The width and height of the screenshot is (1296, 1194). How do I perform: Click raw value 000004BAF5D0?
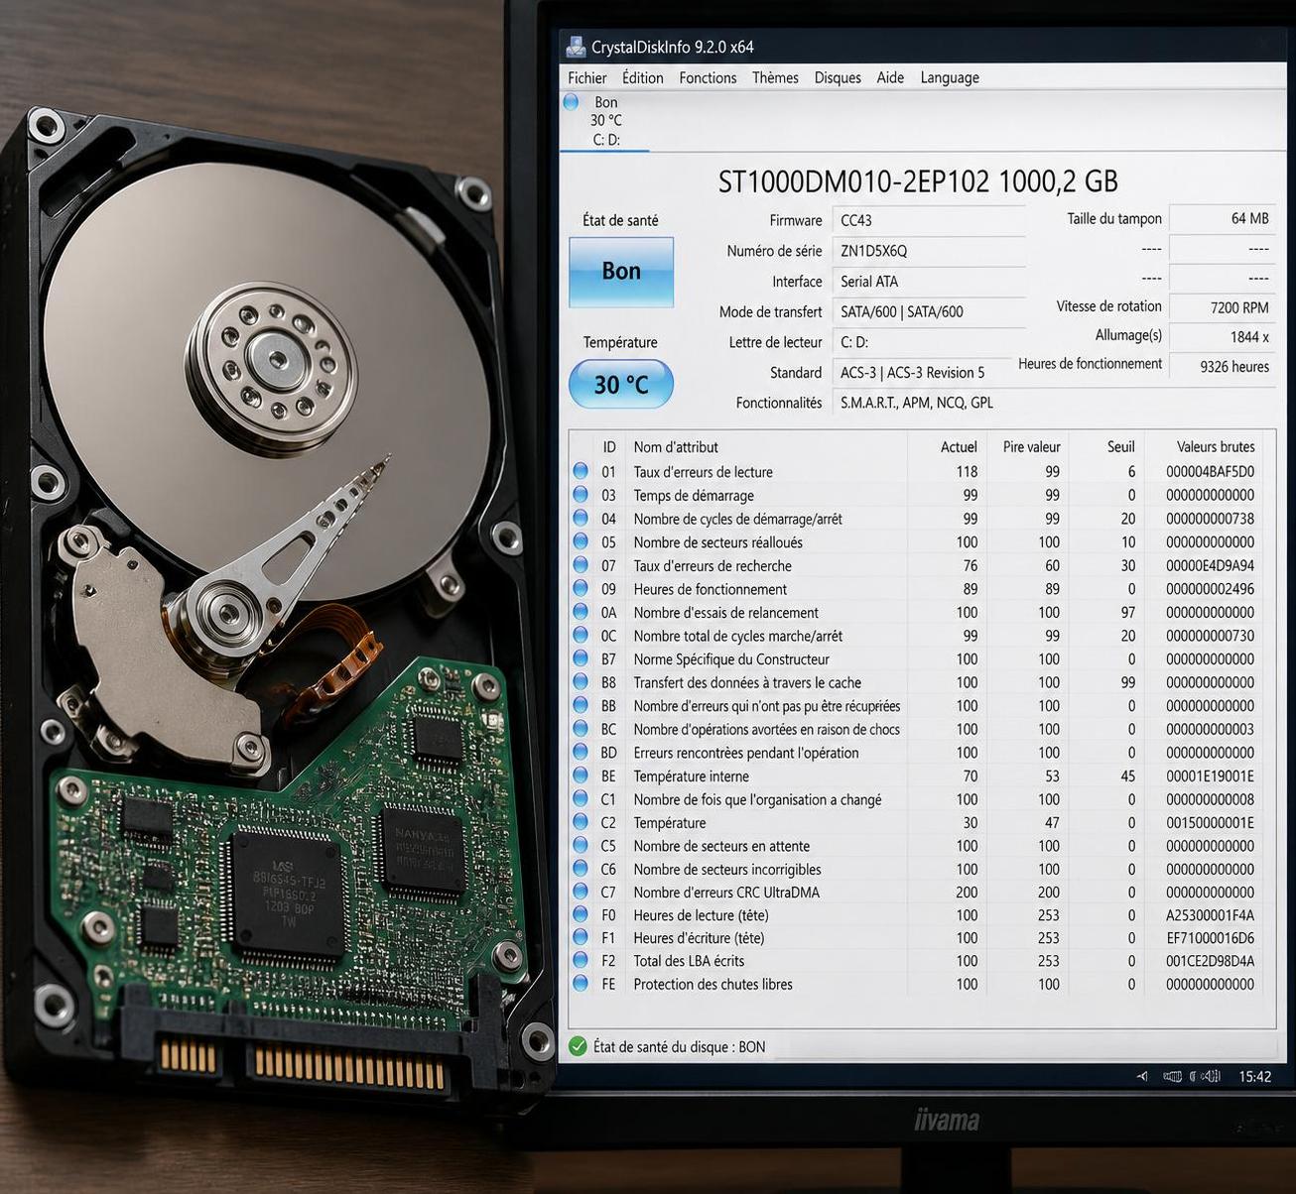(1210, 472)
